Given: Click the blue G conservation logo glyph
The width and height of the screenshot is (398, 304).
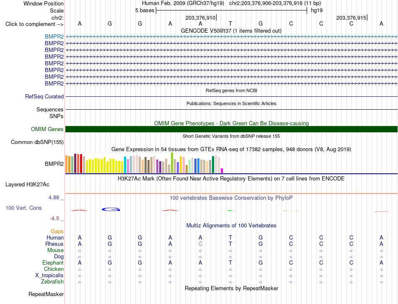Looking at the screenshot, I should tap(111, 209).
